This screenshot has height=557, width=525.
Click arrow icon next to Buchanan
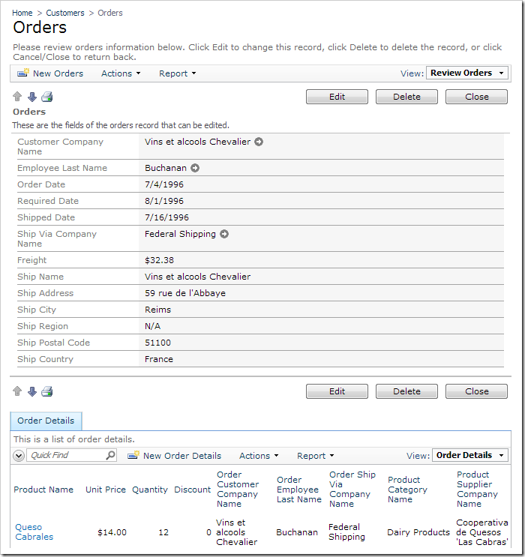195,168
